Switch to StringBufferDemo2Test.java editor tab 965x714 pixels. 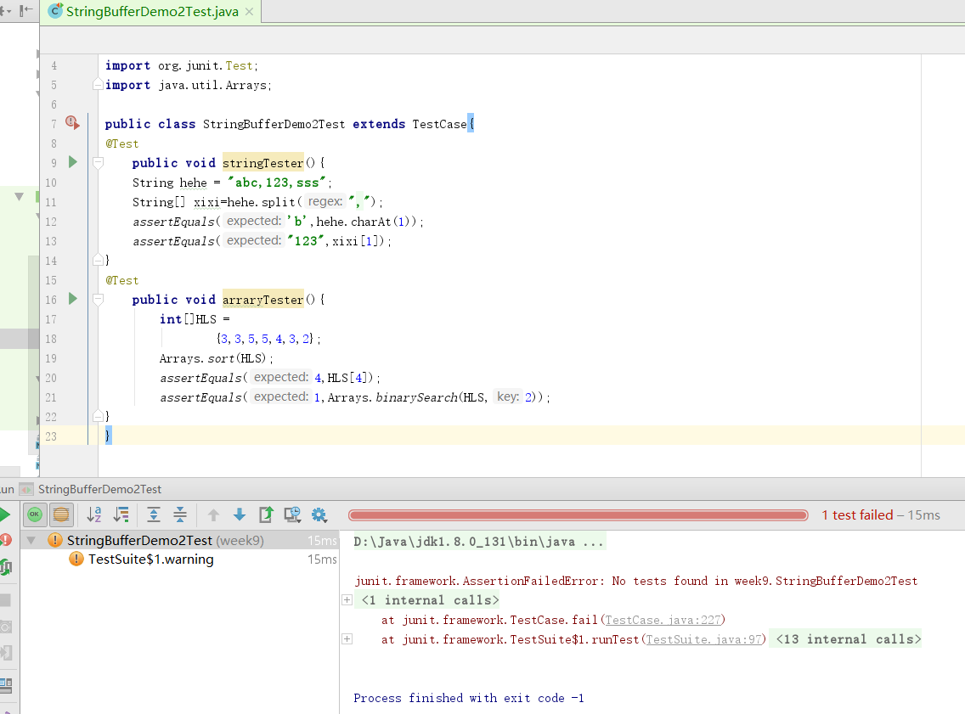point(151,12)
